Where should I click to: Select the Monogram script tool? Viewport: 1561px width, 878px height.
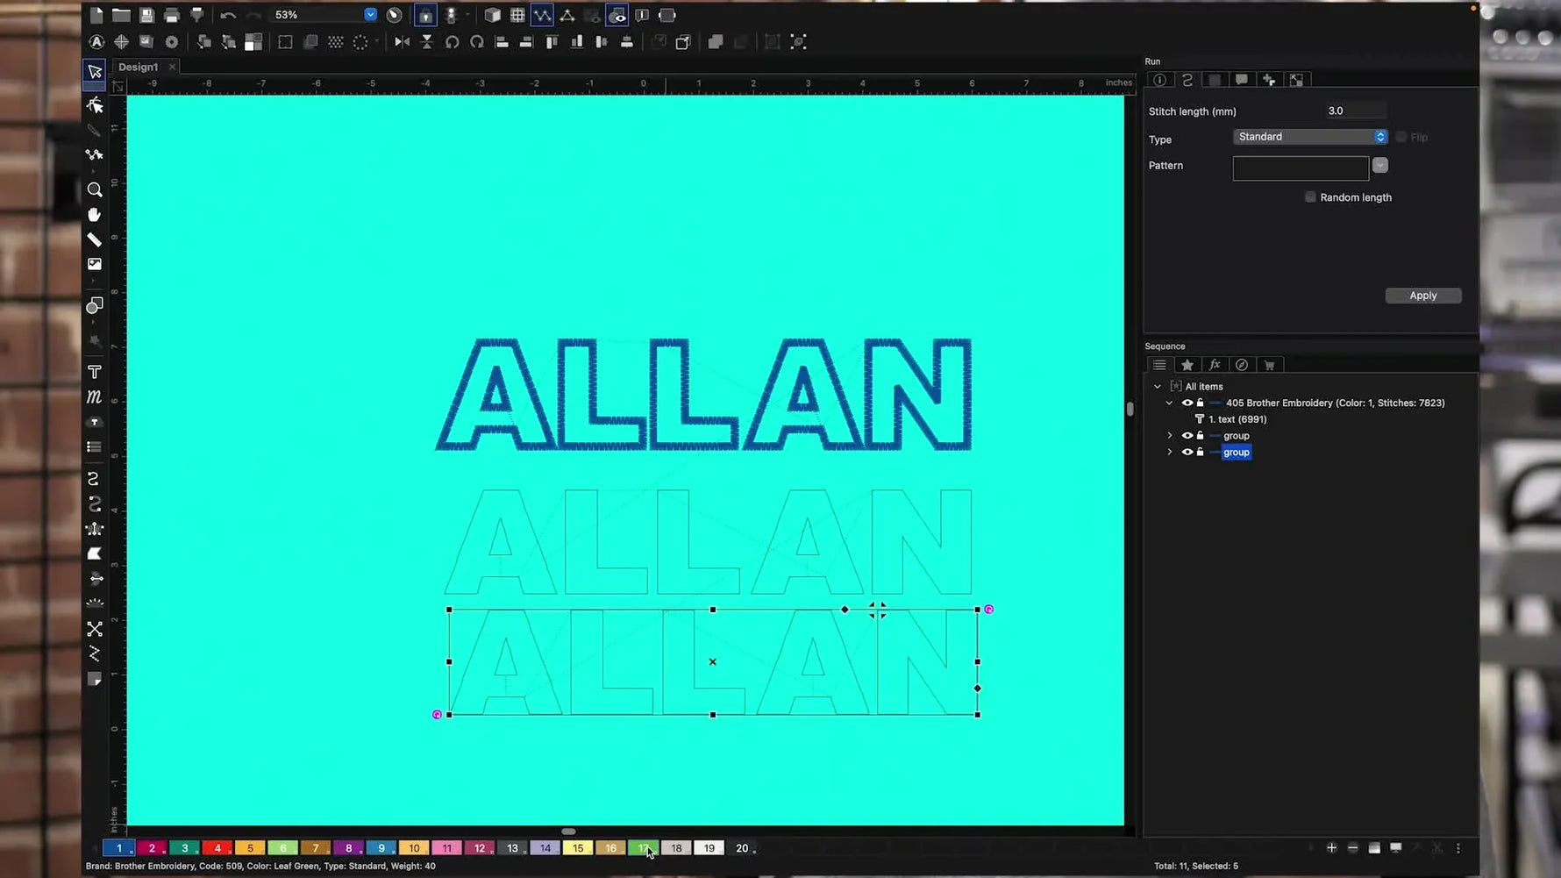click(95, 396)
